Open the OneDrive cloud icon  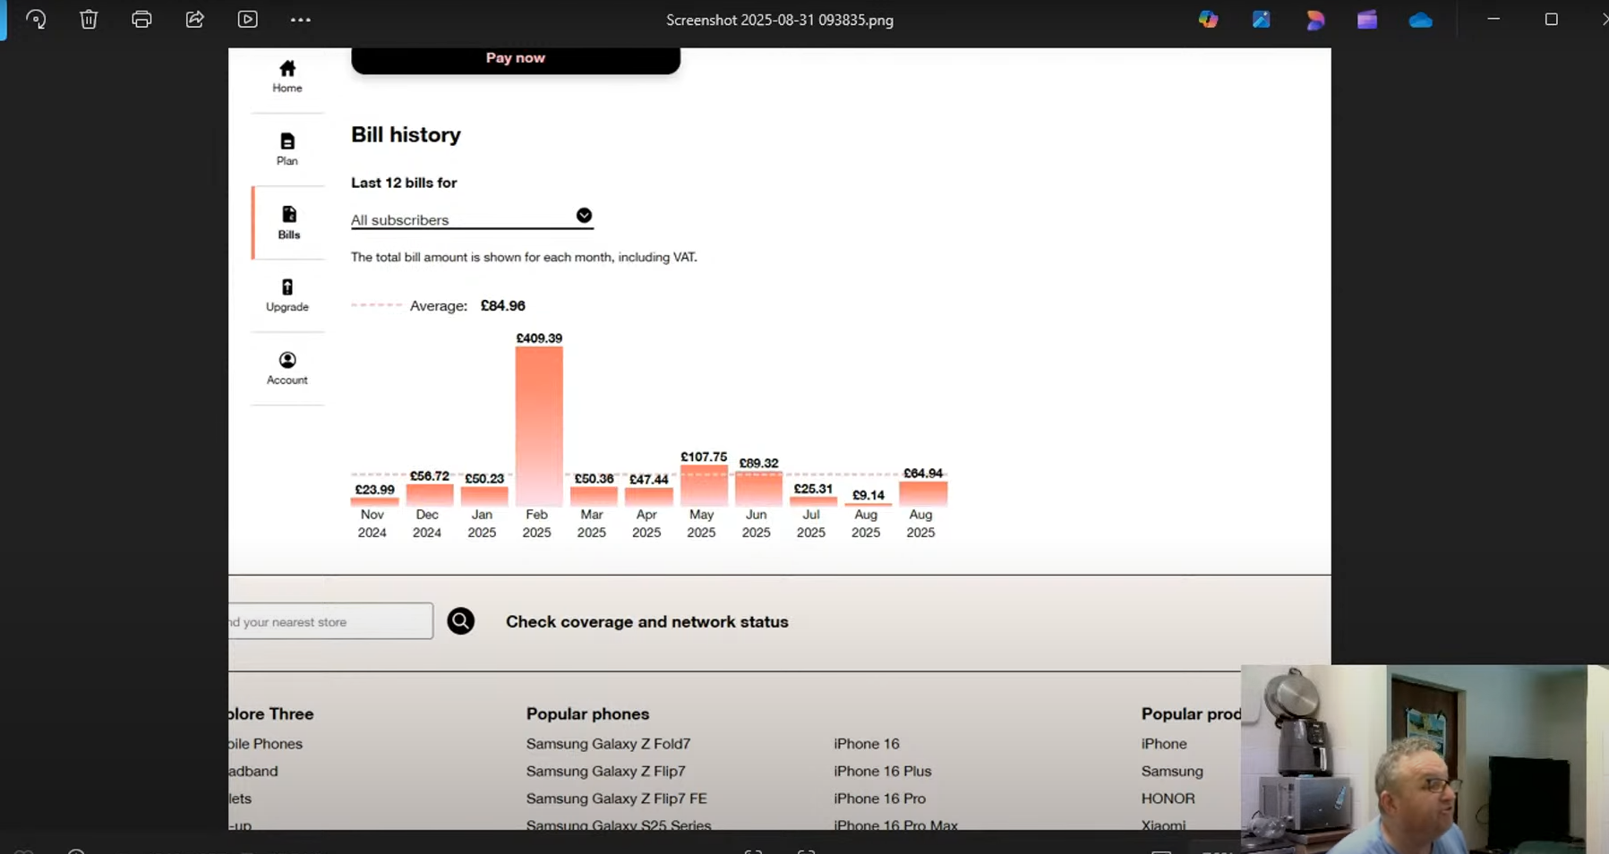click(x=1421, y=20)
